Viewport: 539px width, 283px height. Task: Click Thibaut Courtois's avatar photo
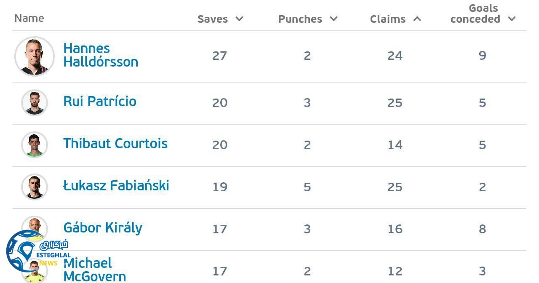pos(35,145)
